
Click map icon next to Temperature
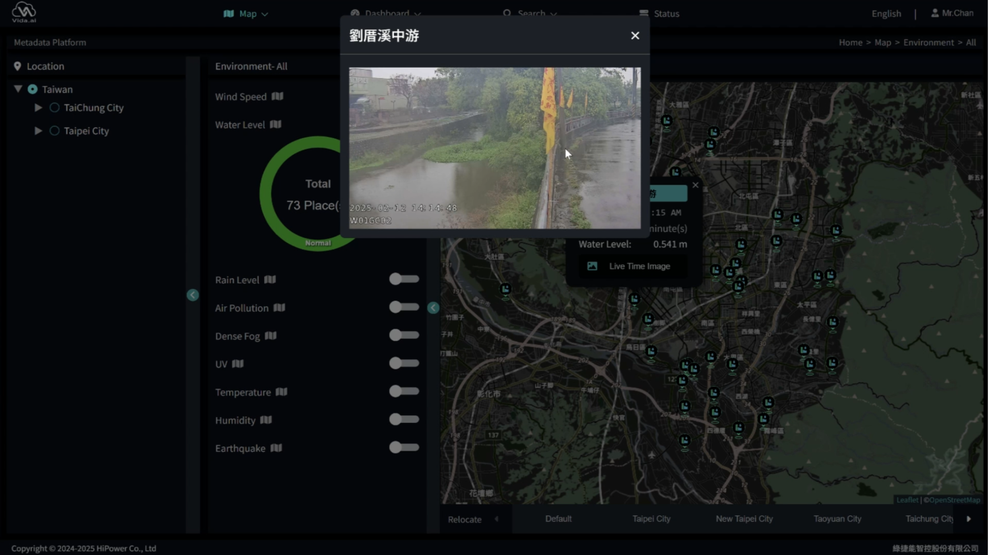pyautogui.click(x=282, y=392)
